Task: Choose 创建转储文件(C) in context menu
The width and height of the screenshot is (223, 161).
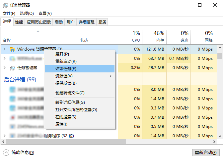Action: tap(80, 93)
